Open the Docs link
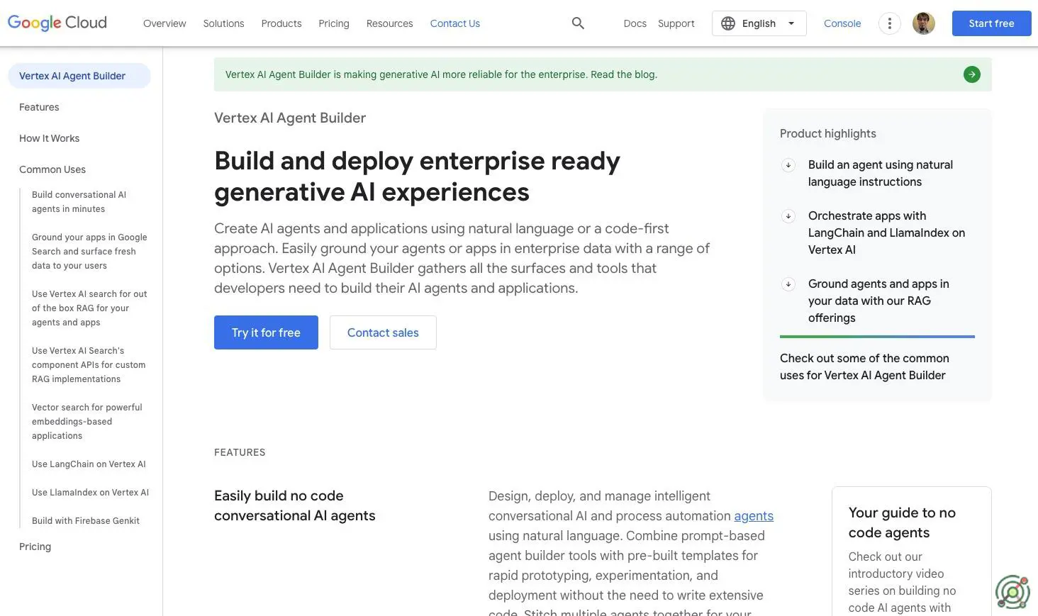 [x=635, y=23]
